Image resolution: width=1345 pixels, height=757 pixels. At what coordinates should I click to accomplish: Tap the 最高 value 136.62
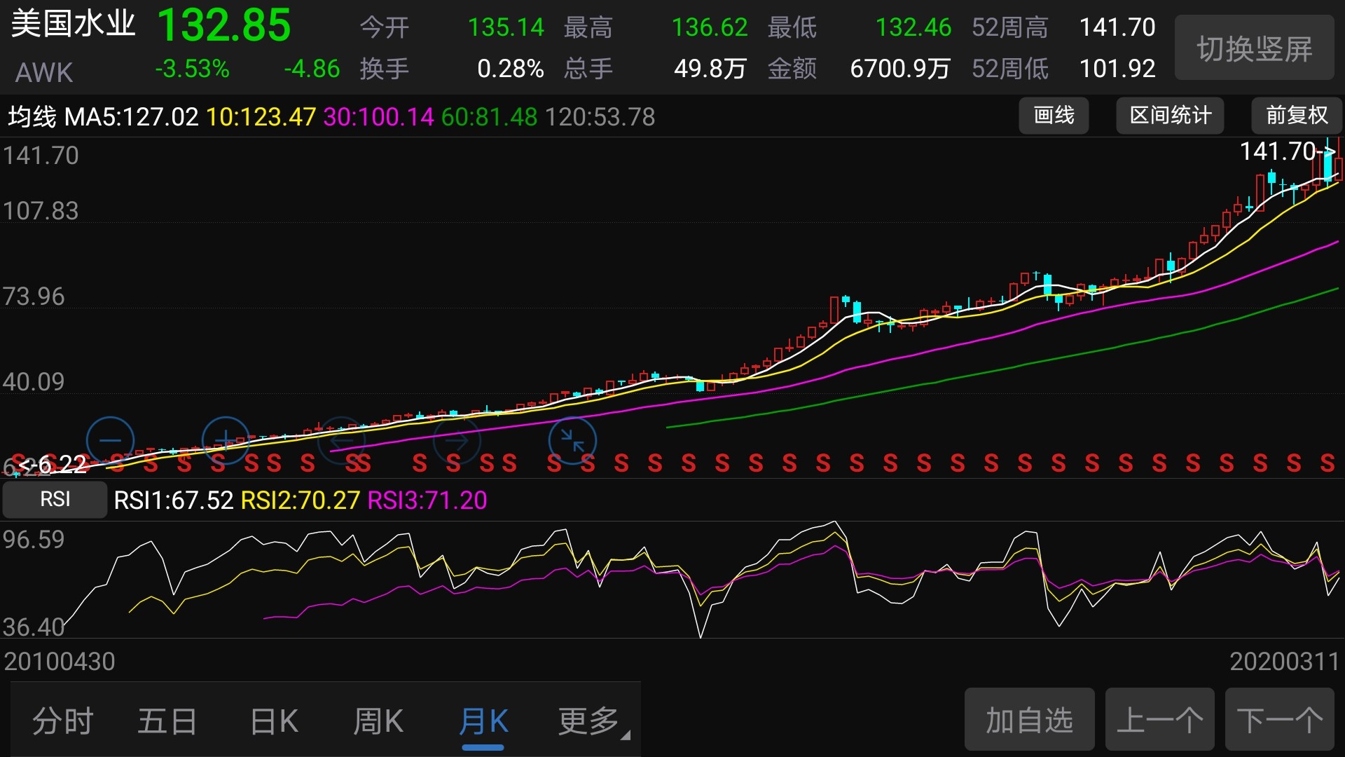click(709, 27)
